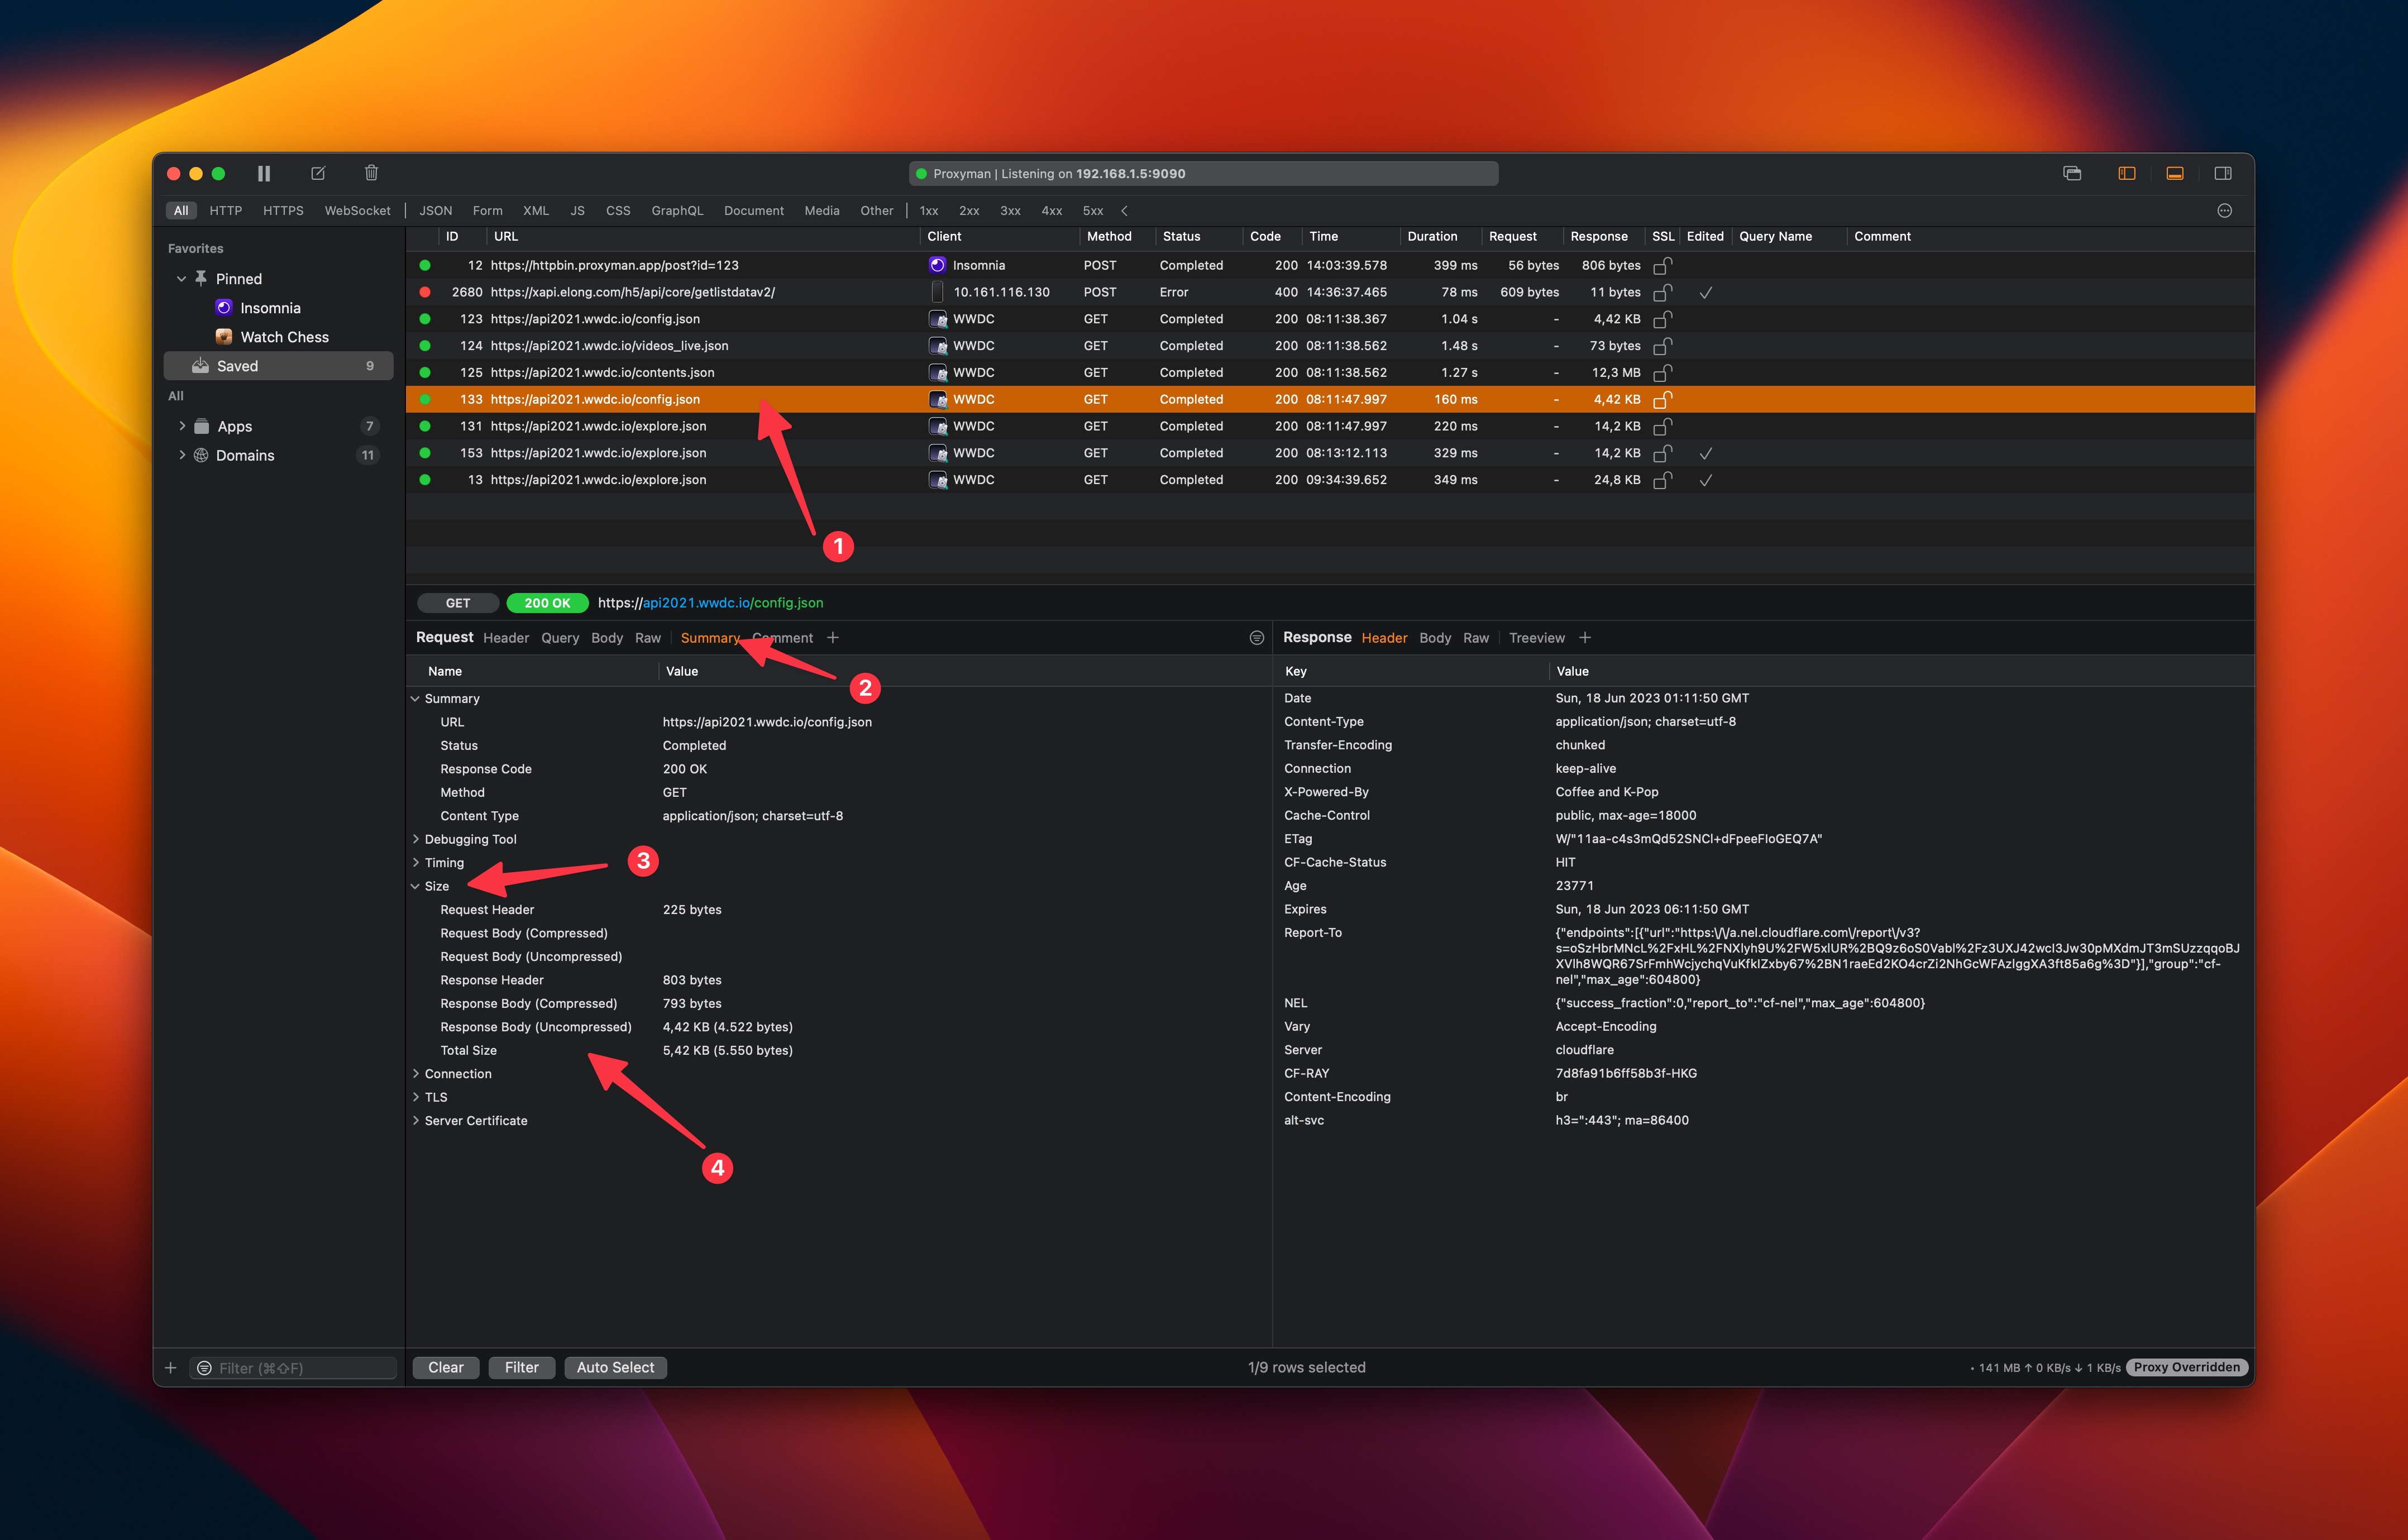The image size is (2408, 1540).
Task: Click the pause recording icon
Action: point(264,173)
